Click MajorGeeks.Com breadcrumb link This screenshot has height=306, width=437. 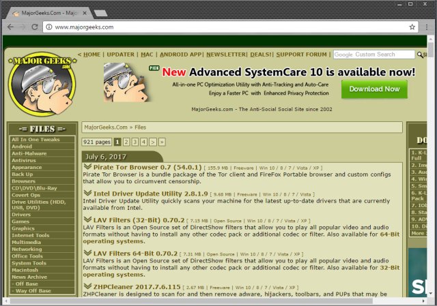106,127
